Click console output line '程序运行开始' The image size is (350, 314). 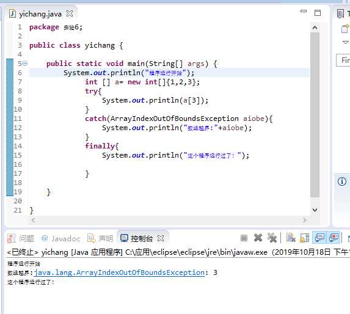tap(24, 264)
